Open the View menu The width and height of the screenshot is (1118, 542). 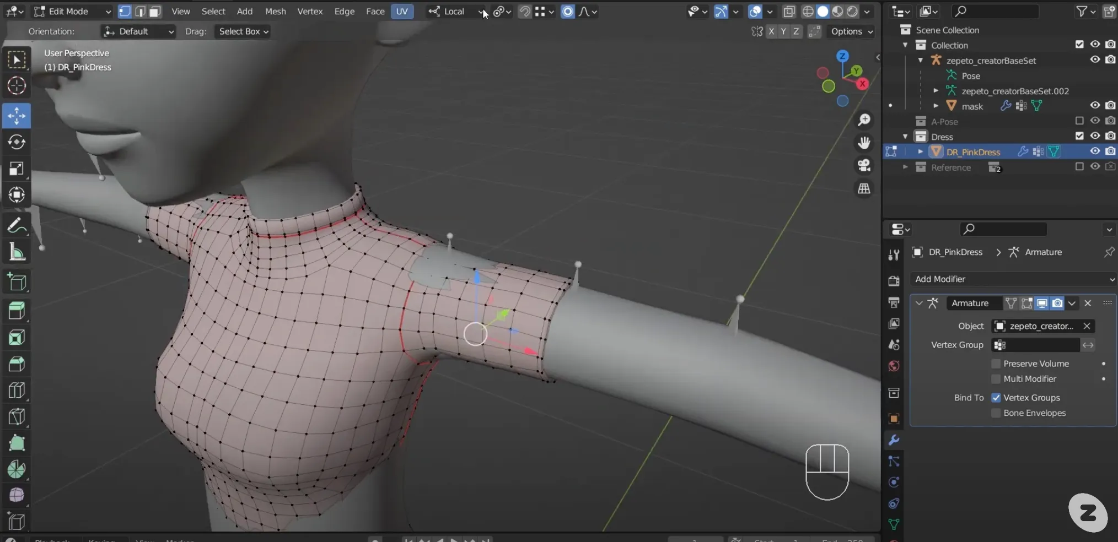(x=181, y=11)
